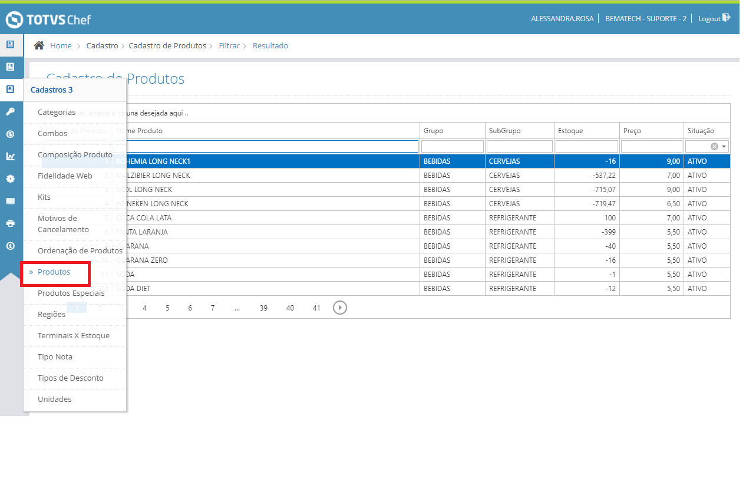Screen dimensions: 746x482
Task: Open Produtos Especiais
Action: point(71,293)
